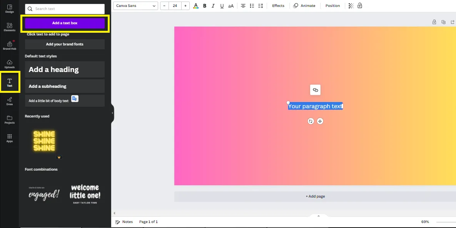
Task: Click the crown Pro badge under SHINE
Action: coord(59,157)
